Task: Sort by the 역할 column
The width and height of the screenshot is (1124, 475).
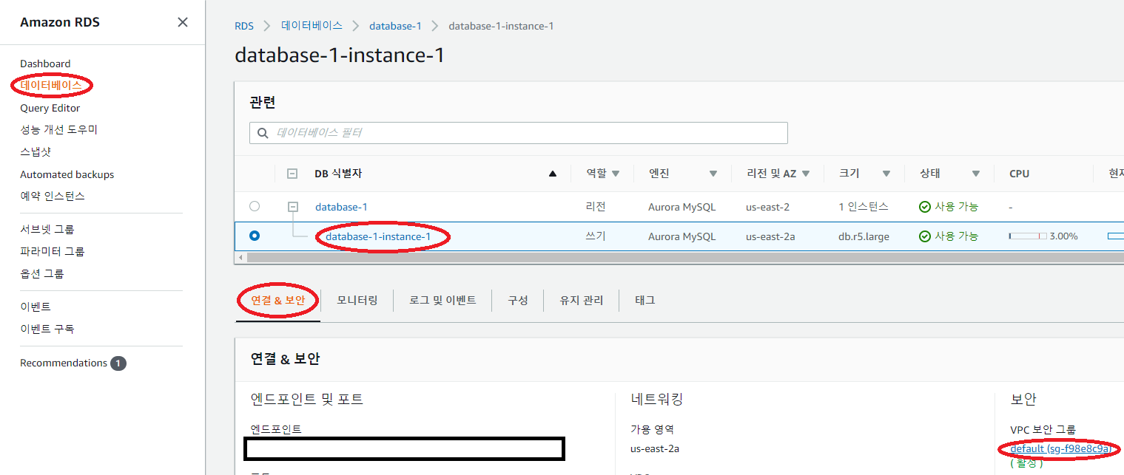Action: click(603, 174)
